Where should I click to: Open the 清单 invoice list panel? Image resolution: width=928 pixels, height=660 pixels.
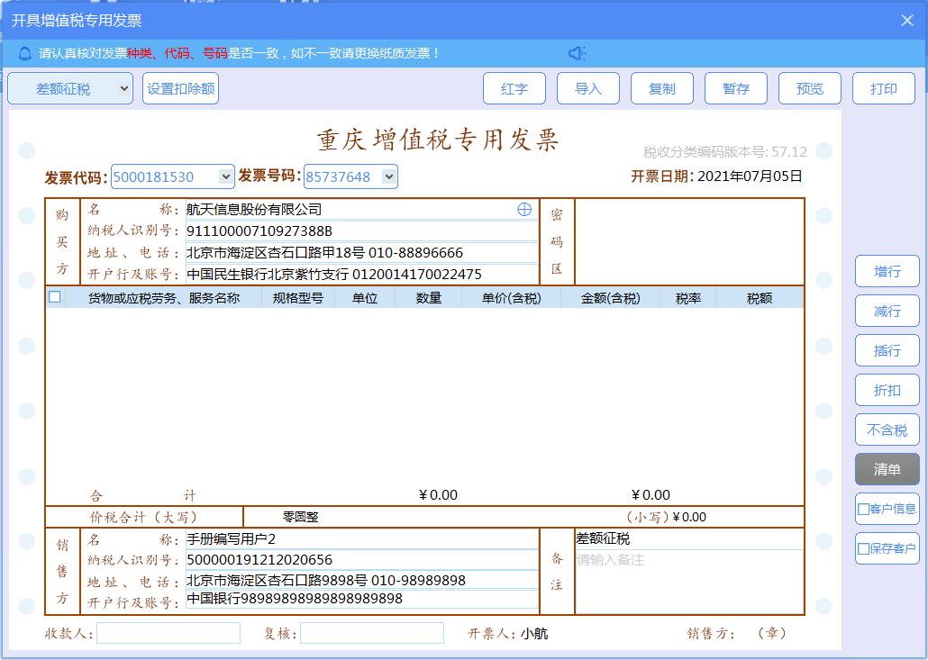point(887,469)
